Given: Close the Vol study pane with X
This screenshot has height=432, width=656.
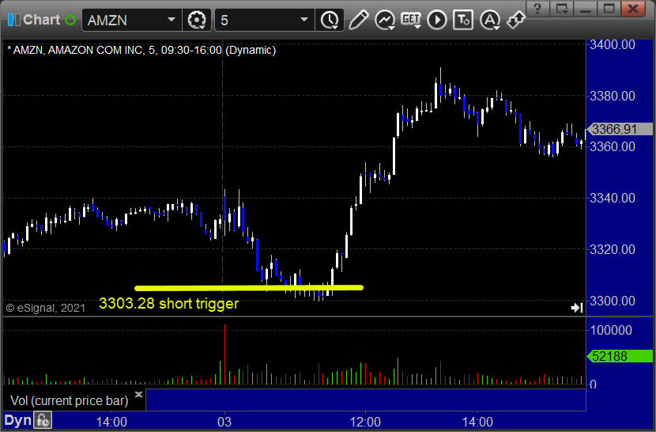Looking at the screenshot, I should [138, 394].
